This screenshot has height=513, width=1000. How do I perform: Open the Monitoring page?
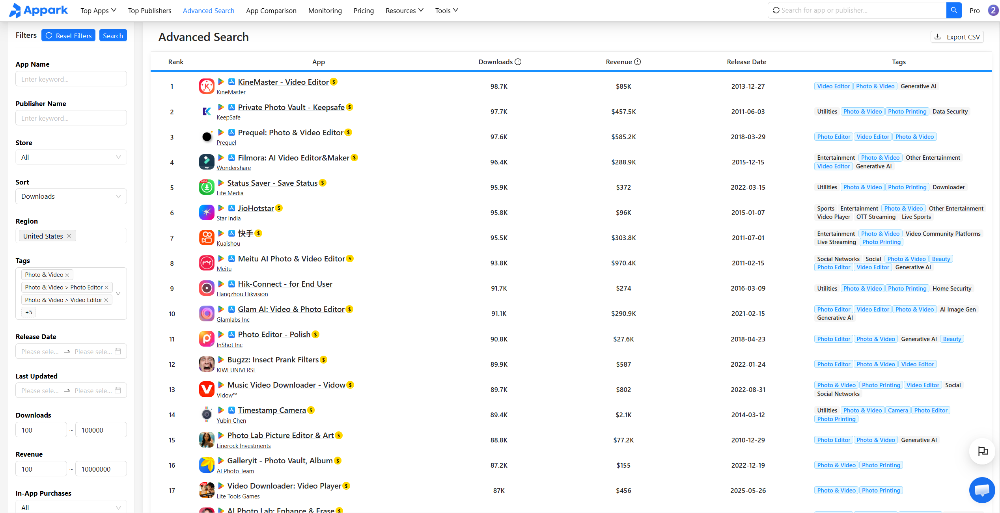(325, 11)
